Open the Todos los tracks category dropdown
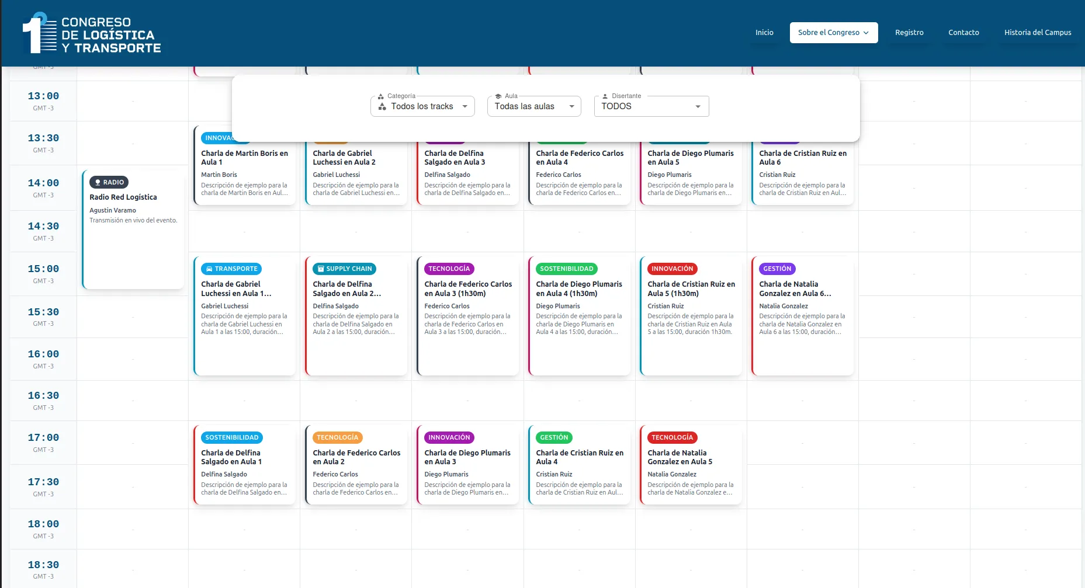This screenshot has height=588, width=1085. coord(422,106)
